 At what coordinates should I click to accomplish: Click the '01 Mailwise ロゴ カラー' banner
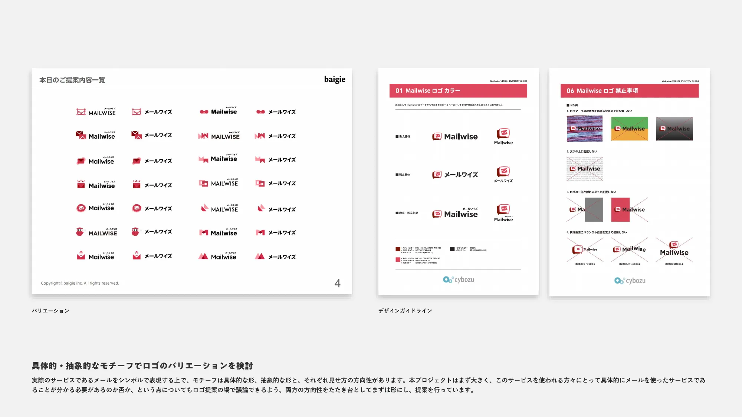[x=458, y=91]
